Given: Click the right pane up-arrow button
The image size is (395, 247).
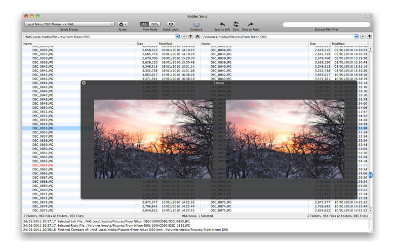Looking at the screenshot, I should [369, 37].
